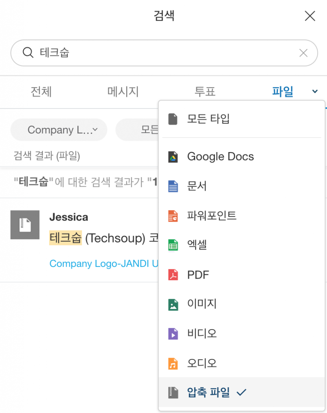
Task: Choose 모든 타입 file type filter
Action: click(208, 119)
